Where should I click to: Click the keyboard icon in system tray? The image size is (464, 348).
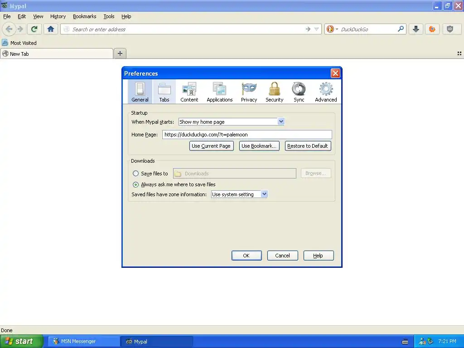(x=405, y=342)
